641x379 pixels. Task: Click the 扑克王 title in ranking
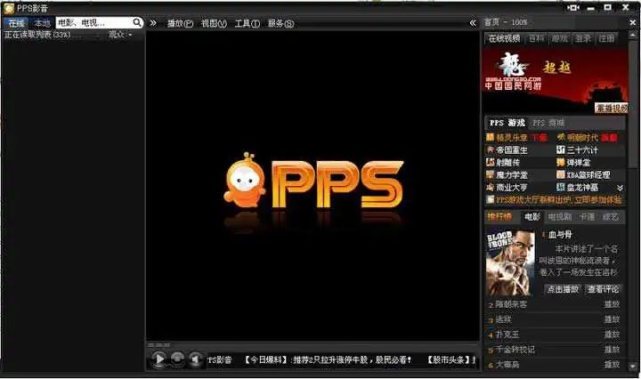[x=507, y=335]
